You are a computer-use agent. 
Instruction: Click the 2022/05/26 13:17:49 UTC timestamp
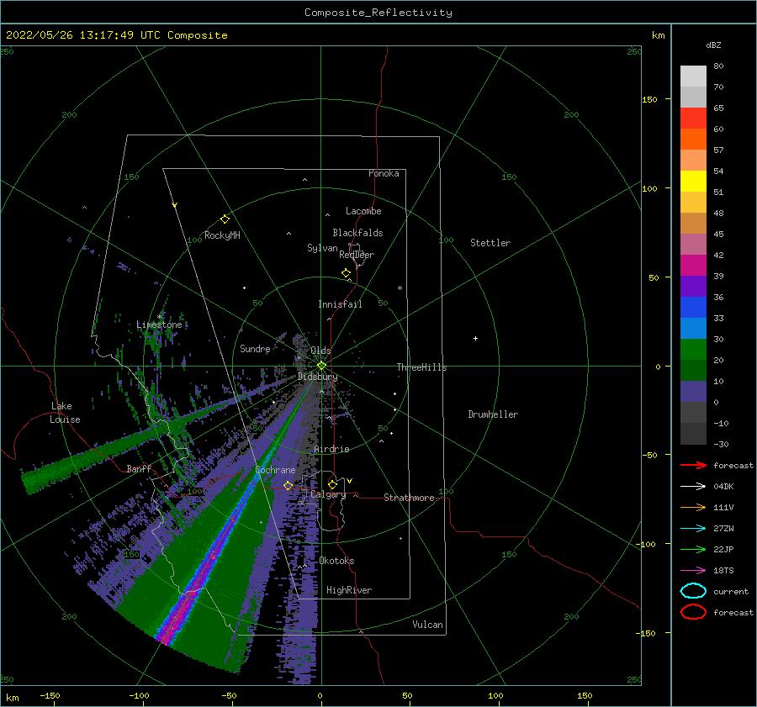tap(83, 35)
